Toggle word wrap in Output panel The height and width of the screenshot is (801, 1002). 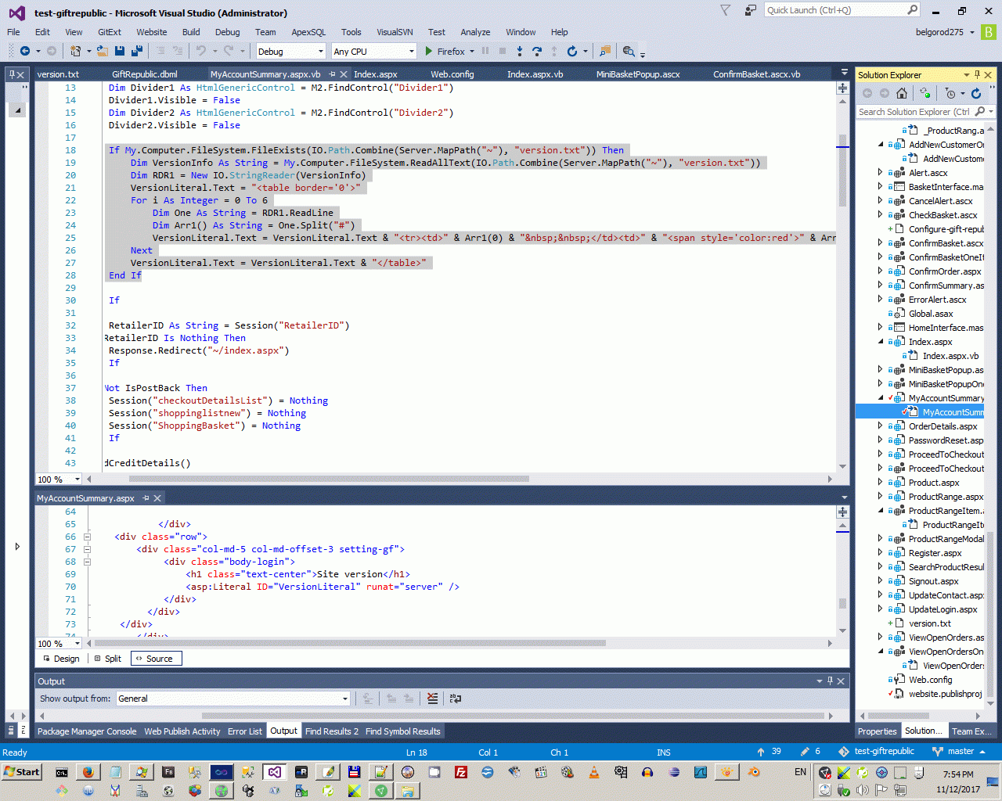pyautogui.click(x=456, y=699)
